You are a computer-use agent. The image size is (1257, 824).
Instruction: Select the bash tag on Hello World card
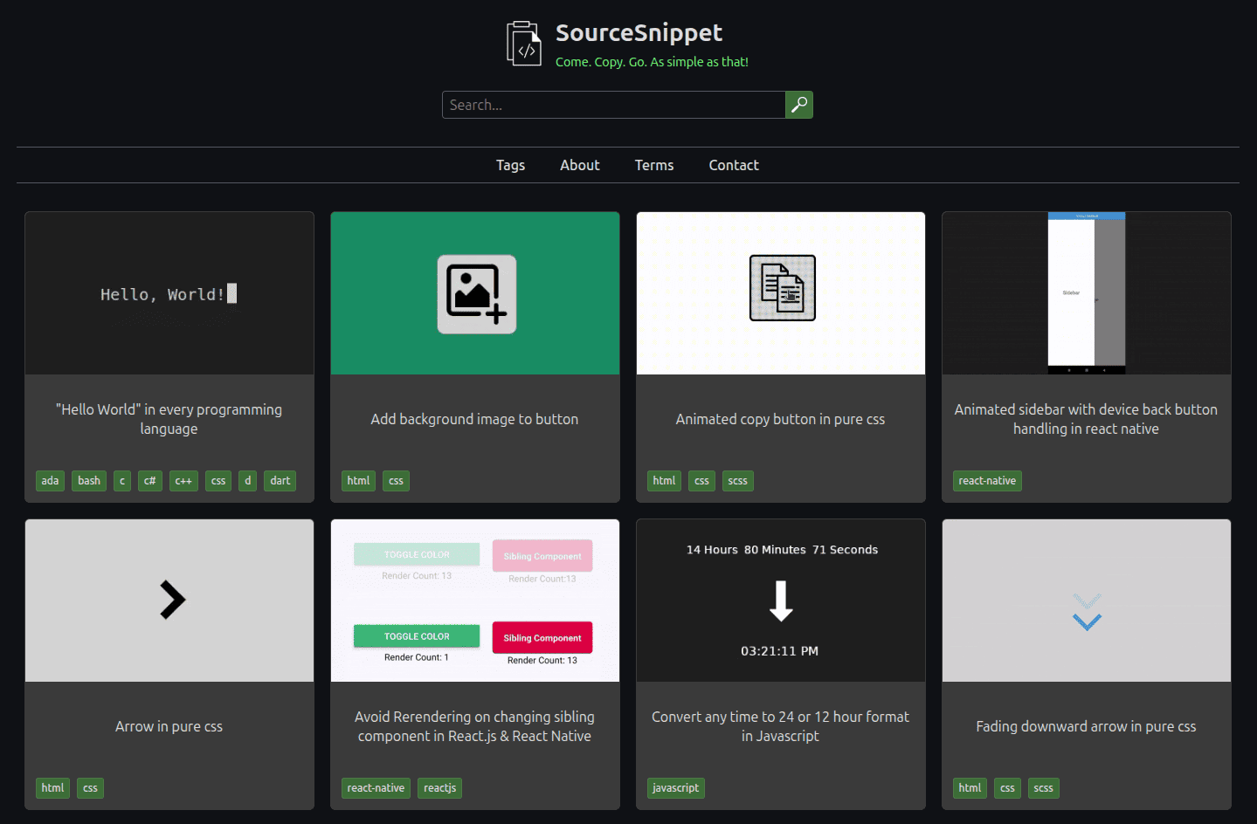(89, 481)
